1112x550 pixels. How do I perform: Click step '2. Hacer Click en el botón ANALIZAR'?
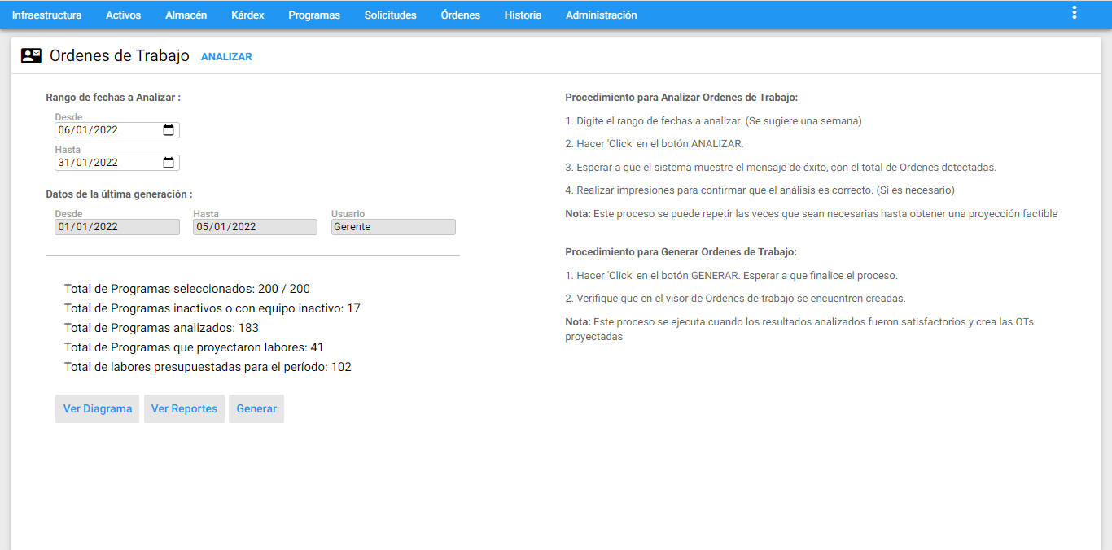pos(655,144)
